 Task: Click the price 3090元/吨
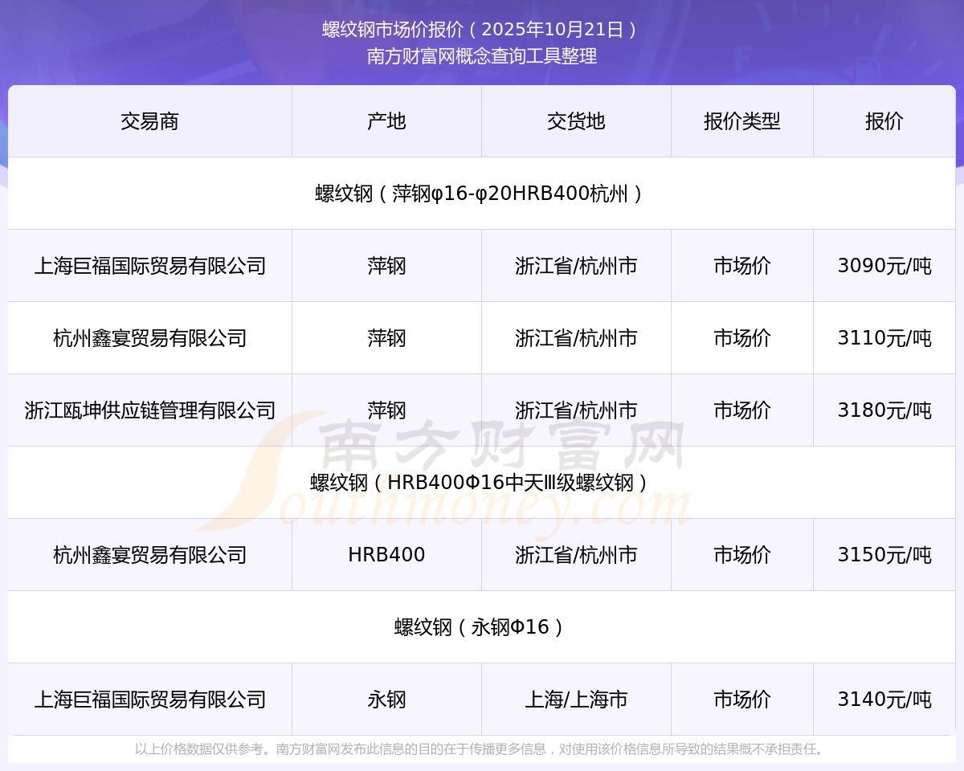(x=884, y=266)
